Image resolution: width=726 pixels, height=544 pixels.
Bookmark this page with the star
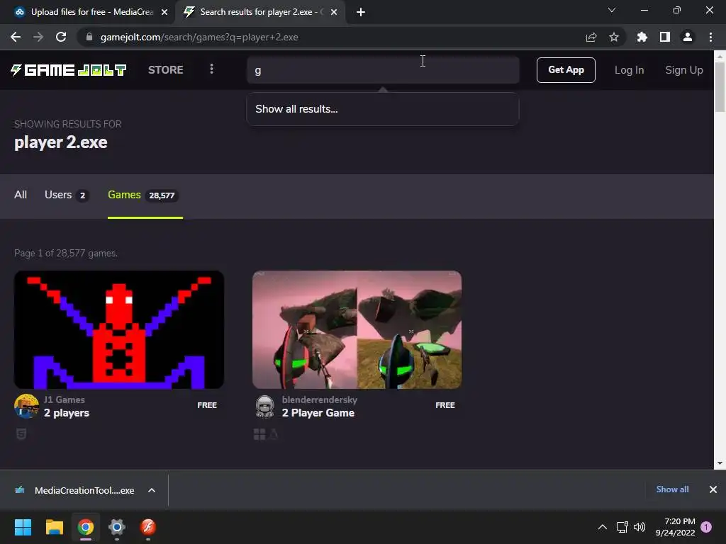(614, 37)
